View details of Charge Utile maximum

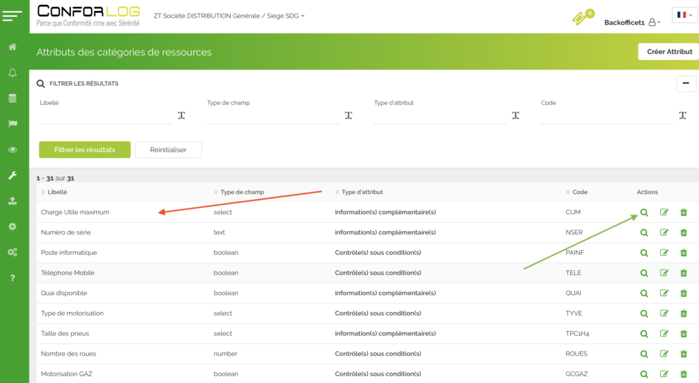(x=644, y=213)
